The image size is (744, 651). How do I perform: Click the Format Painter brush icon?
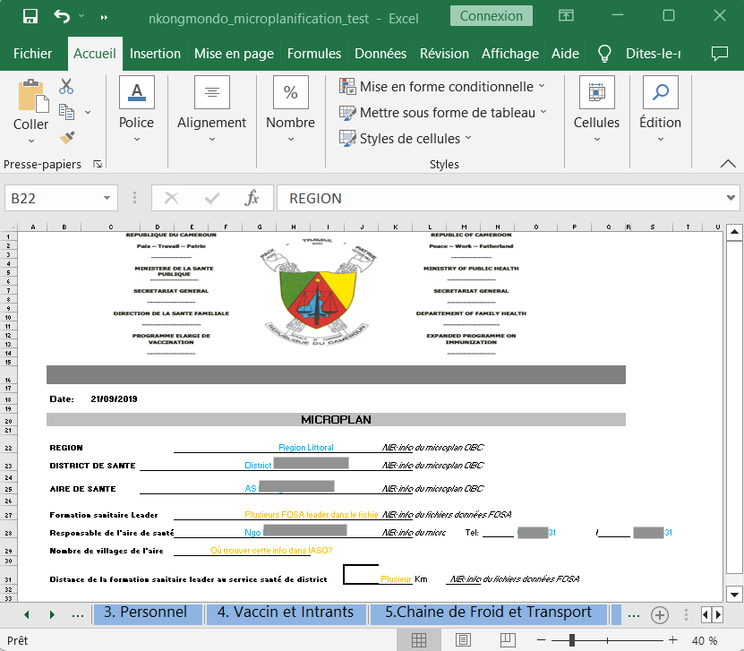66,137
